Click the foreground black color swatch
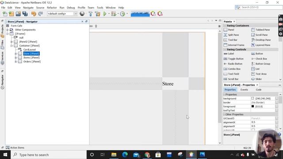 [x=252, y=106]
